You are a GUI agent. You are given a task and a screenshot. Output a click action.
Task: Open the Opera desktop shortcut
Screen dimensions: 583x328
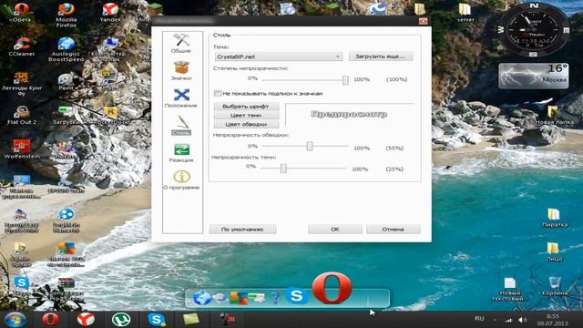[22, 12]
